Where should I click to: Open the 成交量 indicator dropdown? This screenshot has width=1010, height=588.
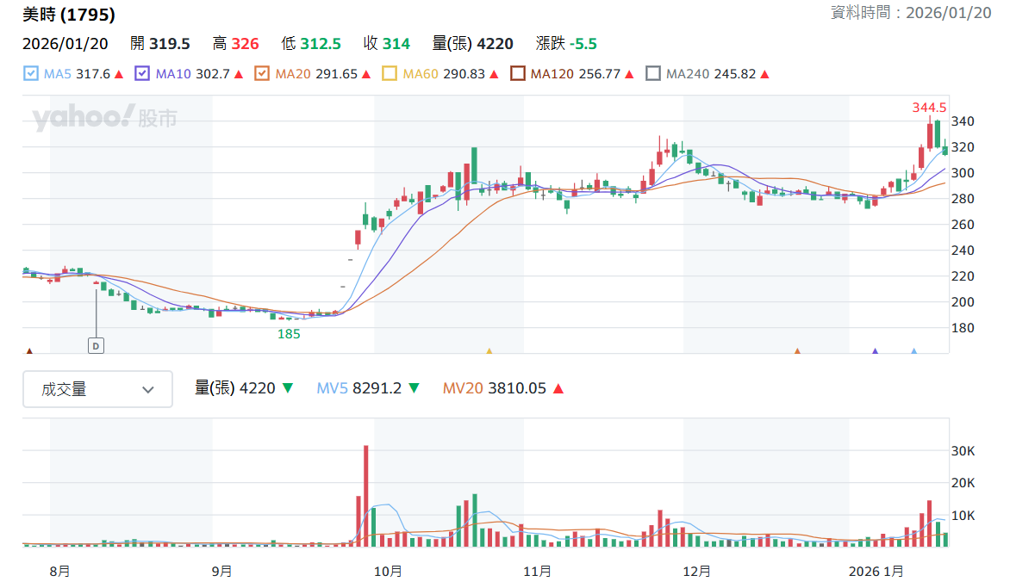click(98, 389)
